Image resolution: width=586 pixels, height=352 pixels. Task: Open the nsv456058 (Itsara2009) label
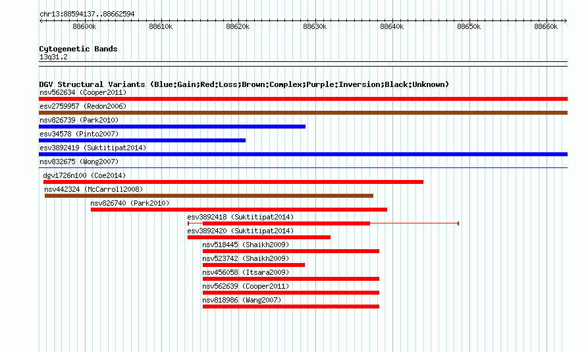point(246,272)
